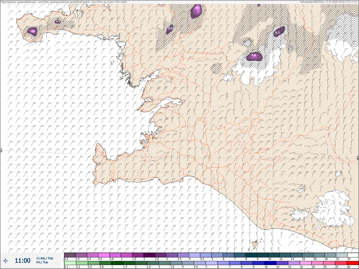Pick the white 30 swatch in upper legend row

(354, 255)
